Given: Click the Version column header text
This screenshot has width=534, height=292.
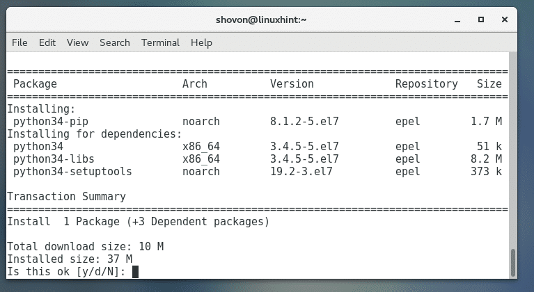Looking at the screenshot, I should click(x=292, y=84).
